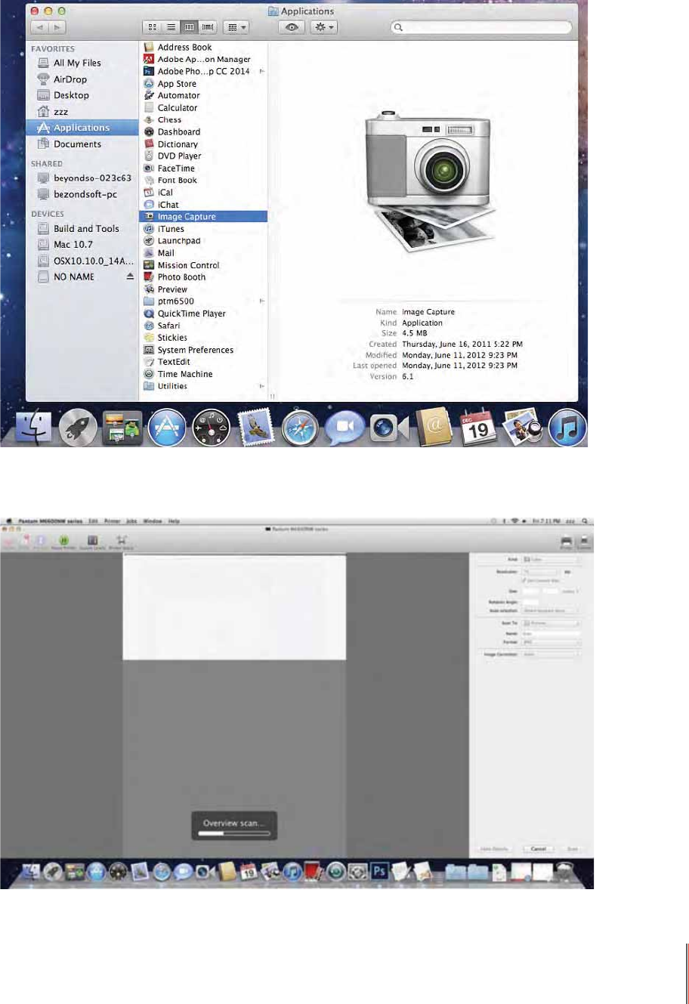Open iCal calendar icon in upper Dock
The height and width of the screenshot is (1004, 689).
478,428
